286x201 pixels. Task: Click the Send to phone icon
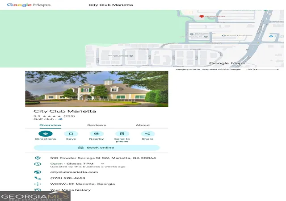pyautogui.click(x=122, y=134)
